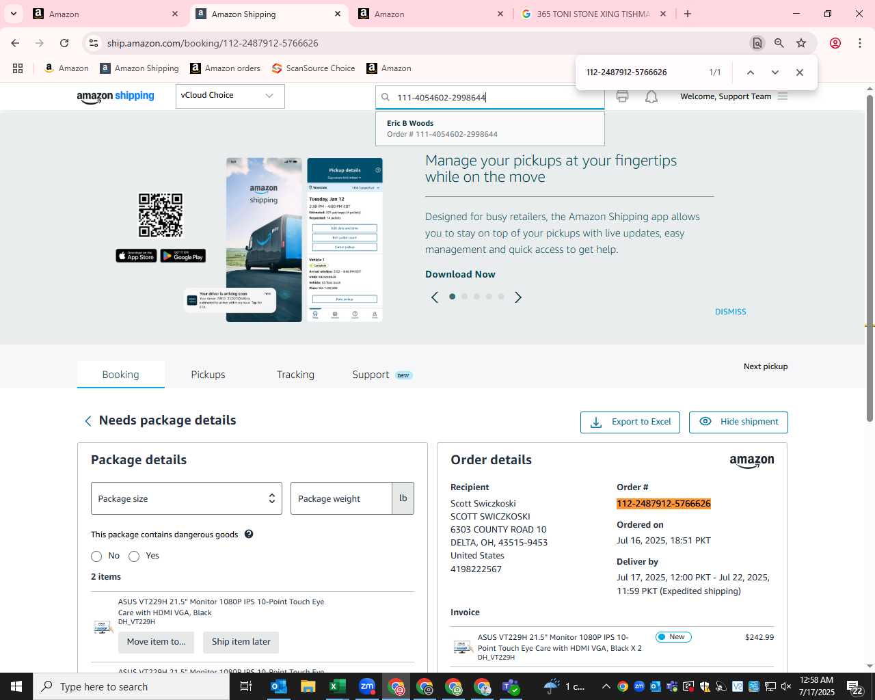Screen dimensions: 875x700
Task: Switch to the Booking tab
Action: pos(120,375)
